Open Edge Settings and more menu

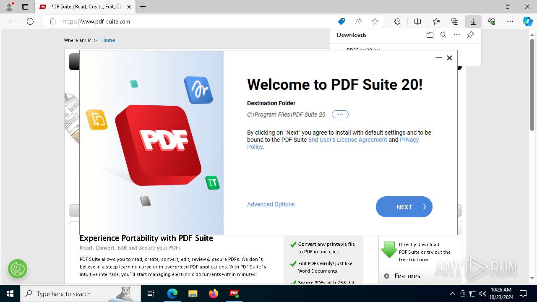[510, 21]
